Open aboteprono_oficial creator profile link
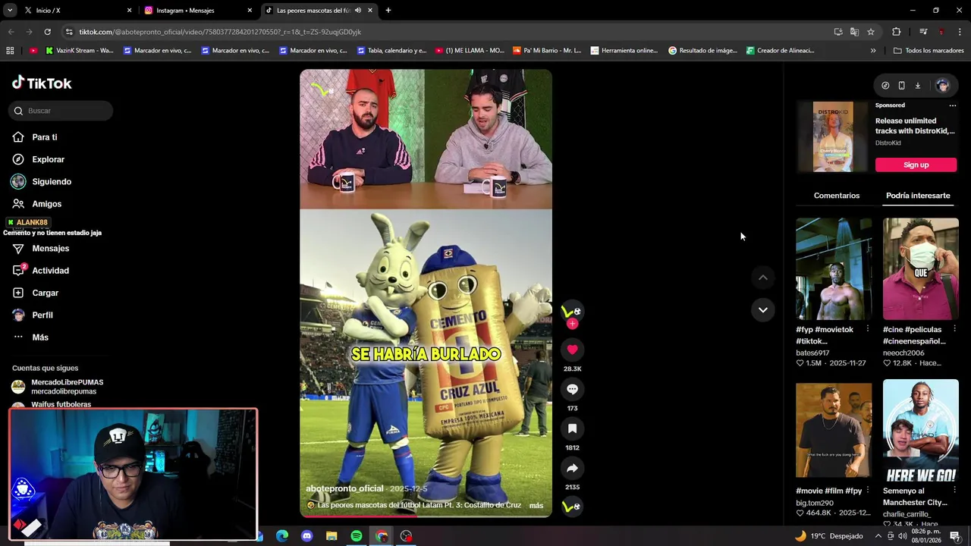 (344, 488)
